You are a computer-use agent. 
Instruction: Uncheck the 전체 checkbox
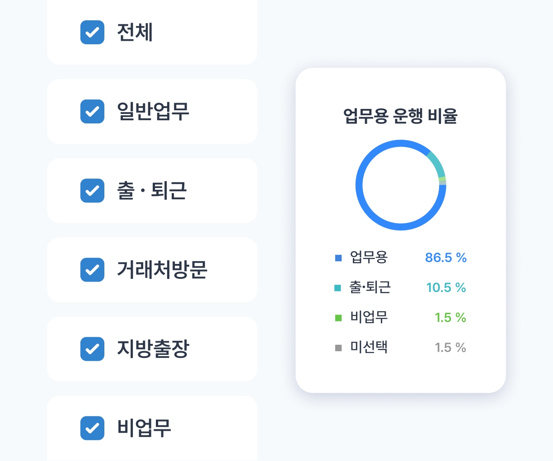tap(92, 33)
